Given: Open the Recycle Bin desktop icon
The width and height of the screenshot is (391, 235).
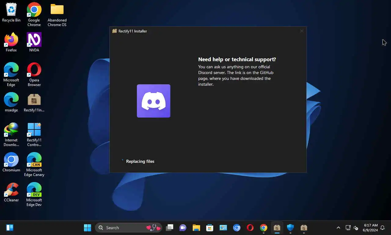Looking at the screenshot, I should (x=11, y=13).
